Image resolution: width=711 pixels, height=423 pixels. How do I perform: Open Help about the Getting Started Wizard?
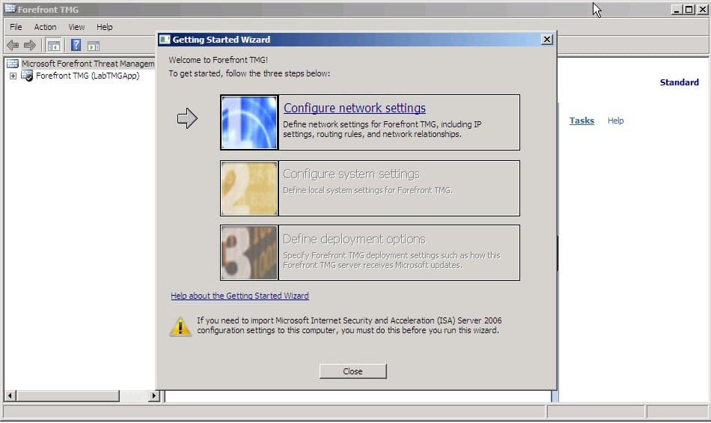click(240, 296)
